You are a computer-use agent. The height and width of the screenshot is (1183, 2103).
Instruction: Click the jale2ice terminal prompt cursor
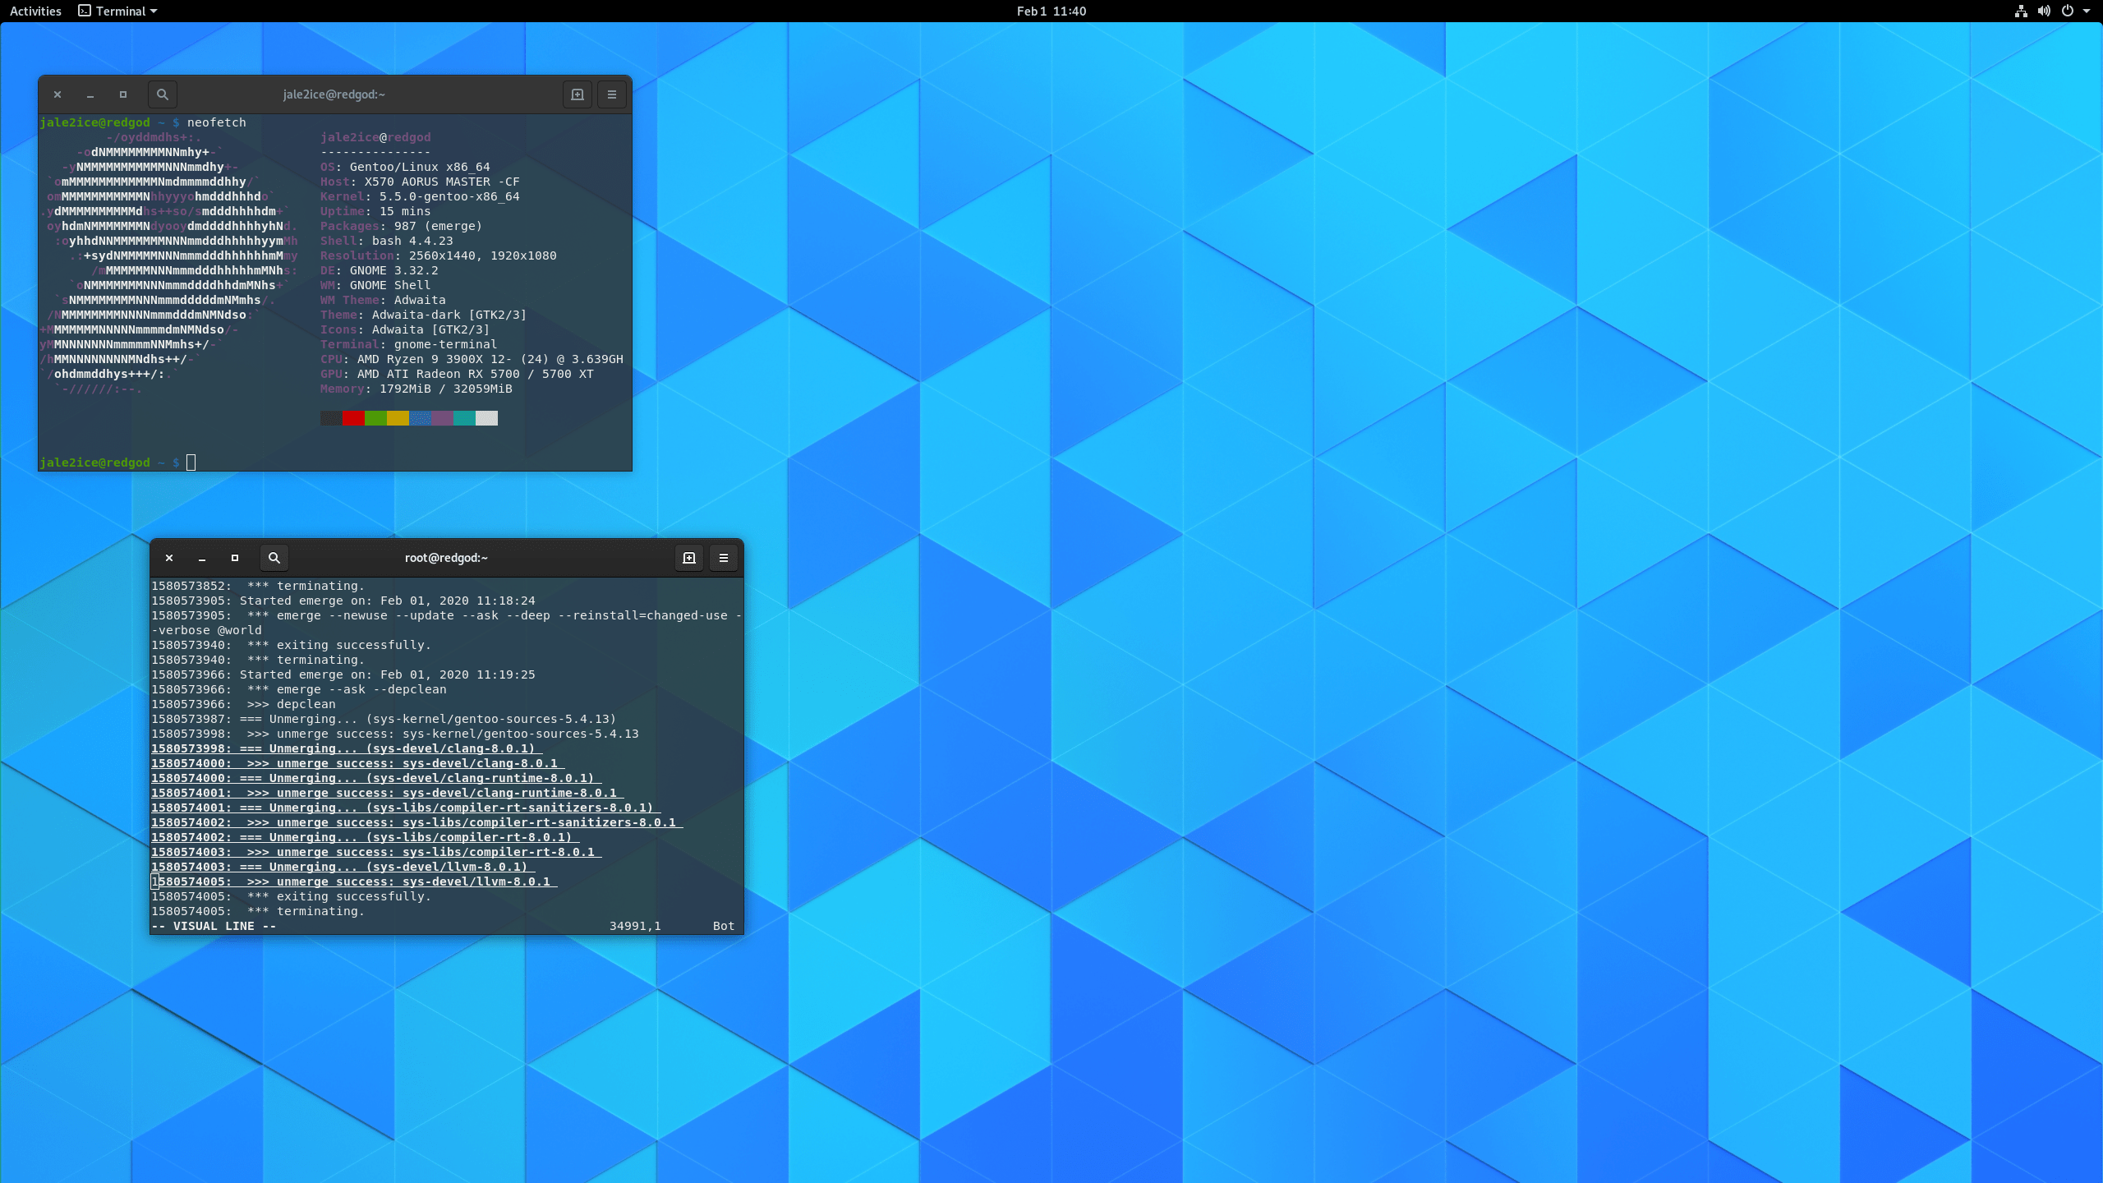191,463
